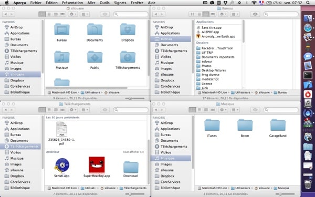Viewport: 315px width, 197px height.
Task: Click Applications in Bureau window sidebar
Action: [x=170, y=33]
